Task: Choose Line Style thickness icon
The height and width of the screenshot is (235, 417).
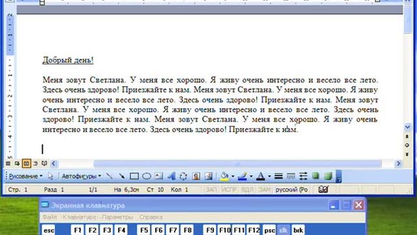Action: pos(278,176)
